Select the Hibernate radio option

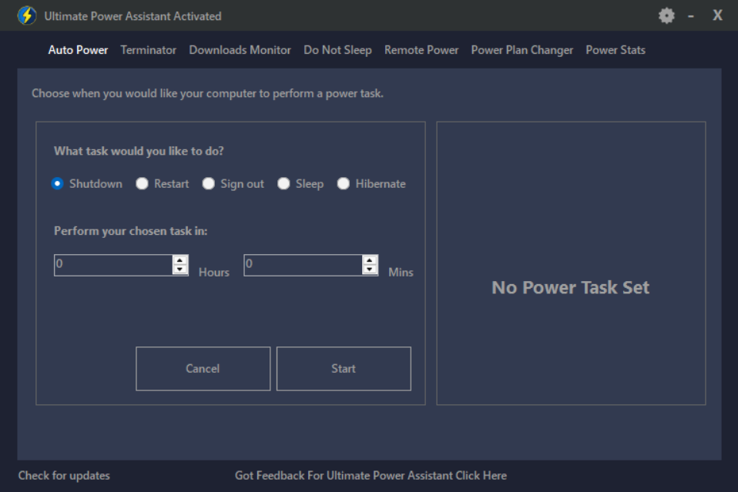(343, 183)
